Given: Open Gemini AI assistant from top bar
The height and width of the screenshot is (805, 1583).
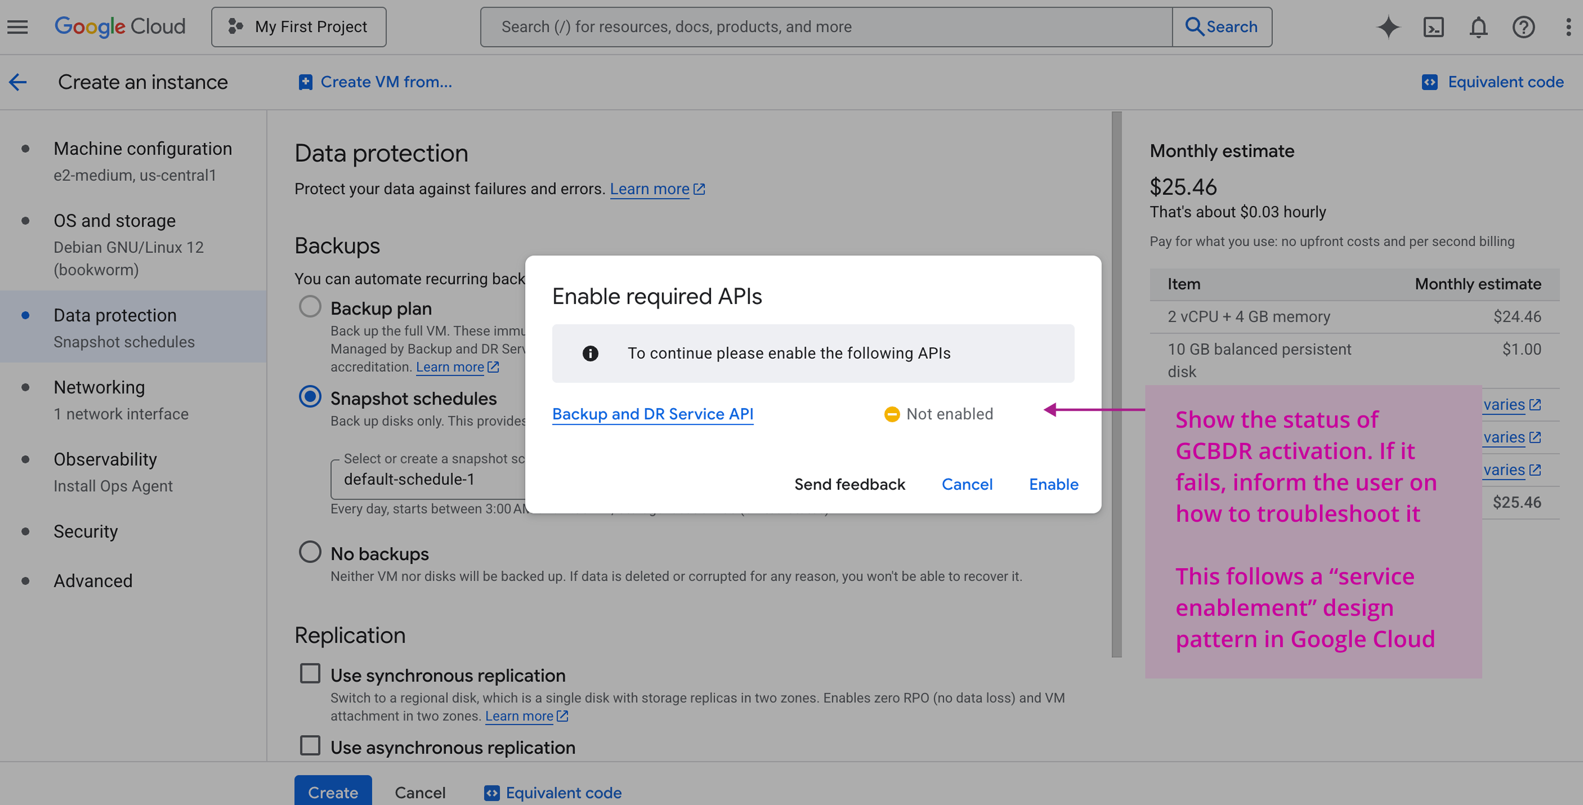Looking at the screenshot, I should point(1388,26).
